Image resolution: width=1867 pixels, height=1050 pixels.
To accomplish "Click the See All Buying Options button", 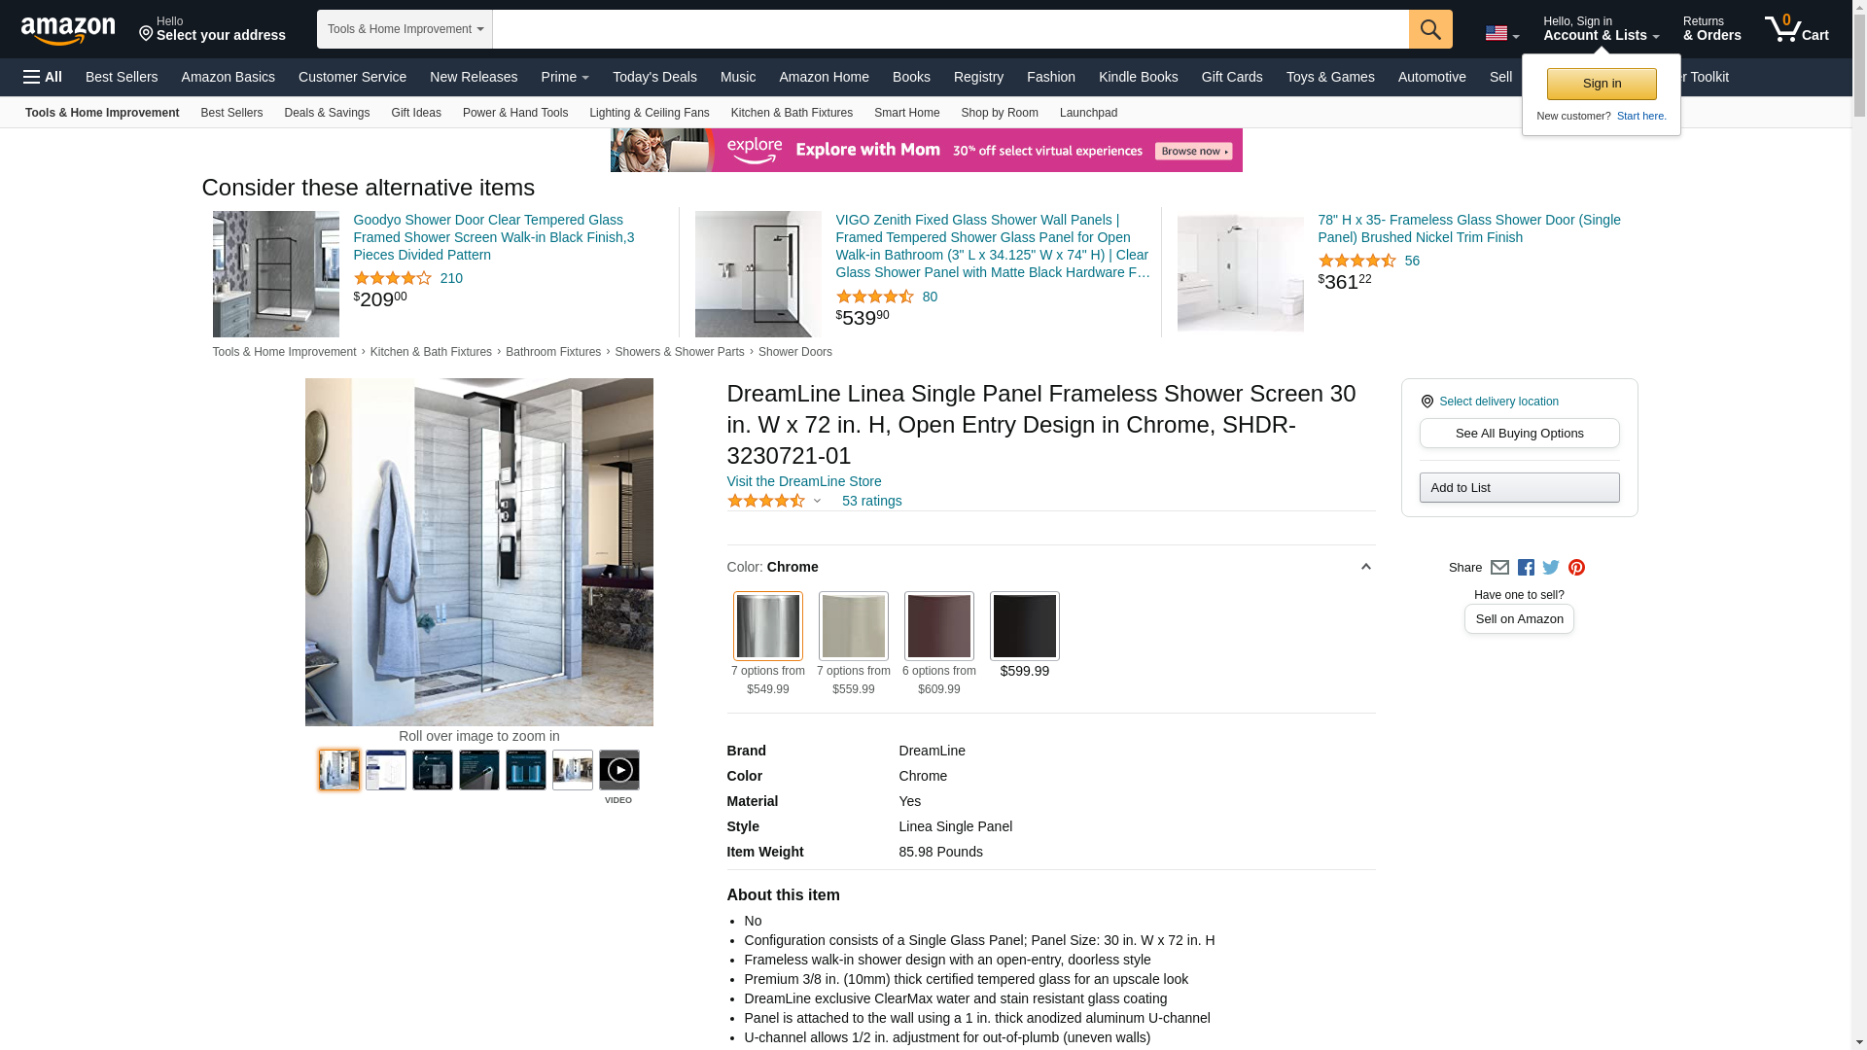I will pyautogui.click(x=1519, y=434).
